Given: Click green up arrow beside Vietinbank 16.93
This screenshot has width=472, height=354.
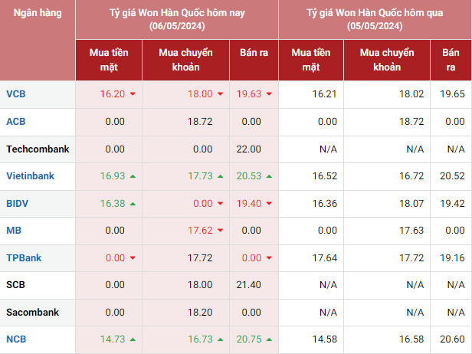Looking at the screenshot, I should tap(133, 176).
